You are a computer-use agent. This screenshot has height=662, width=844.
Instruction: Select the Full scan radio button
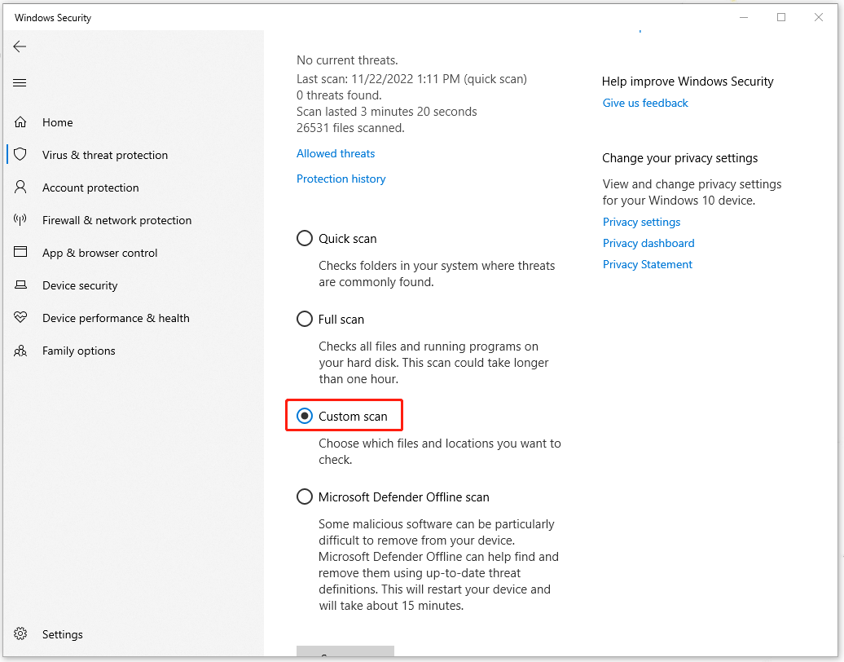click(305, 319)
